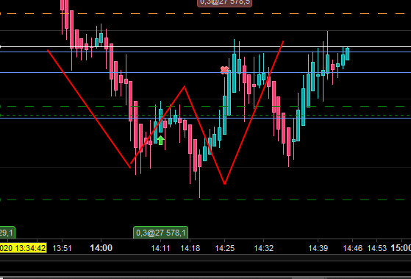The width and height of the screenshot is (411, 279).
Task: Click the 13:51 time axis label
Action: pos(62,248)
